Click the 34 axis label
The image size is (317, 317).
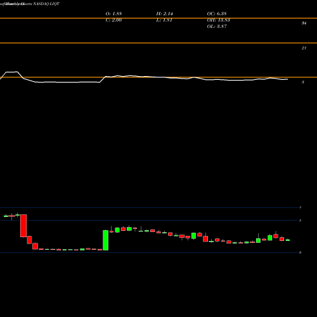click(304, 23)
